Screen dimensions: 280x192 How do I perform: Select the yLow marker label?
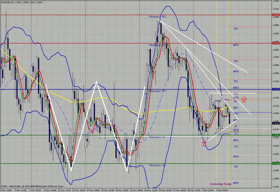218,133
